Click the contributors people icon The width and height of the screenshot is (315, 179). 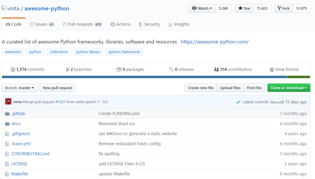pos(216,69)
